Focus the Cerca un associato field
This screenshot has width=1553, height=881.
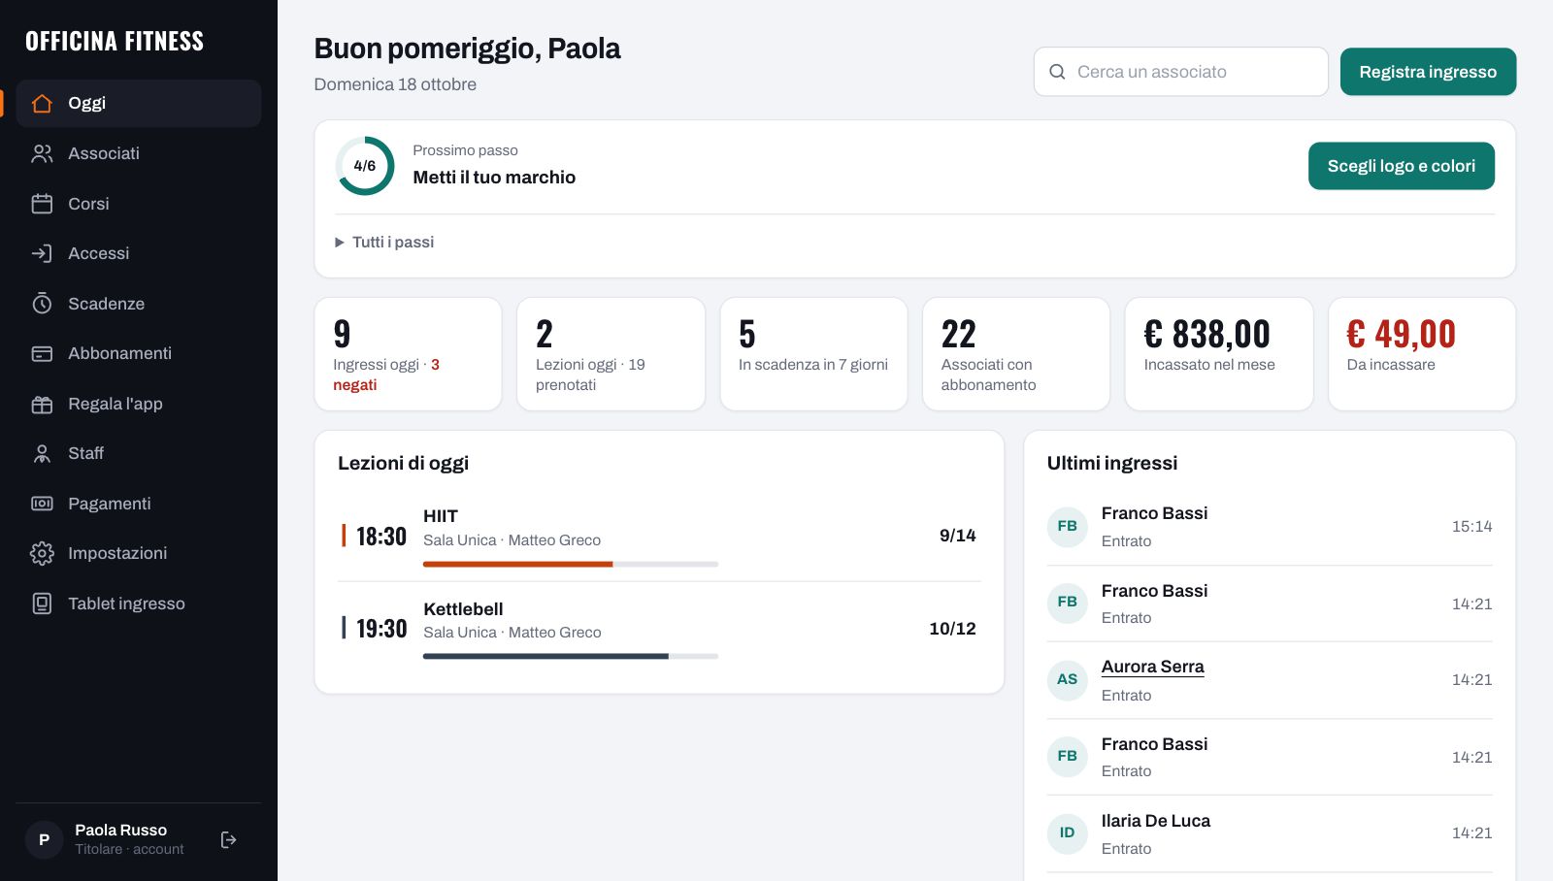coord(1181,72)
